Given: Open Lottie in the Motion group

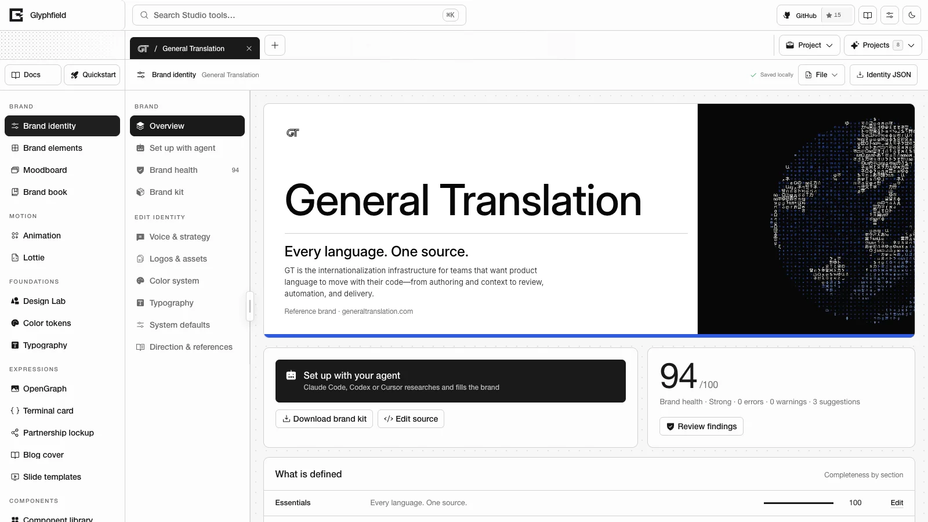Looking at the screenshot, I should point(62,258).
